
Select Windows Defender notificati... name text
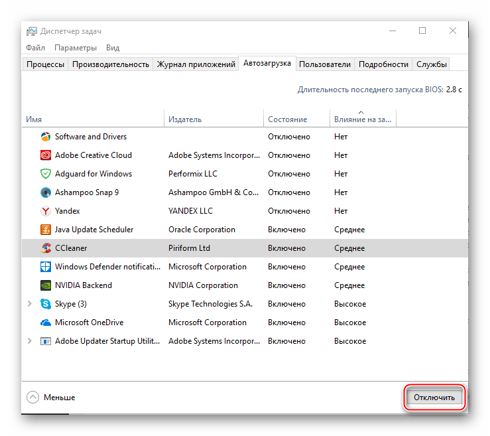[x=108, y=267]
